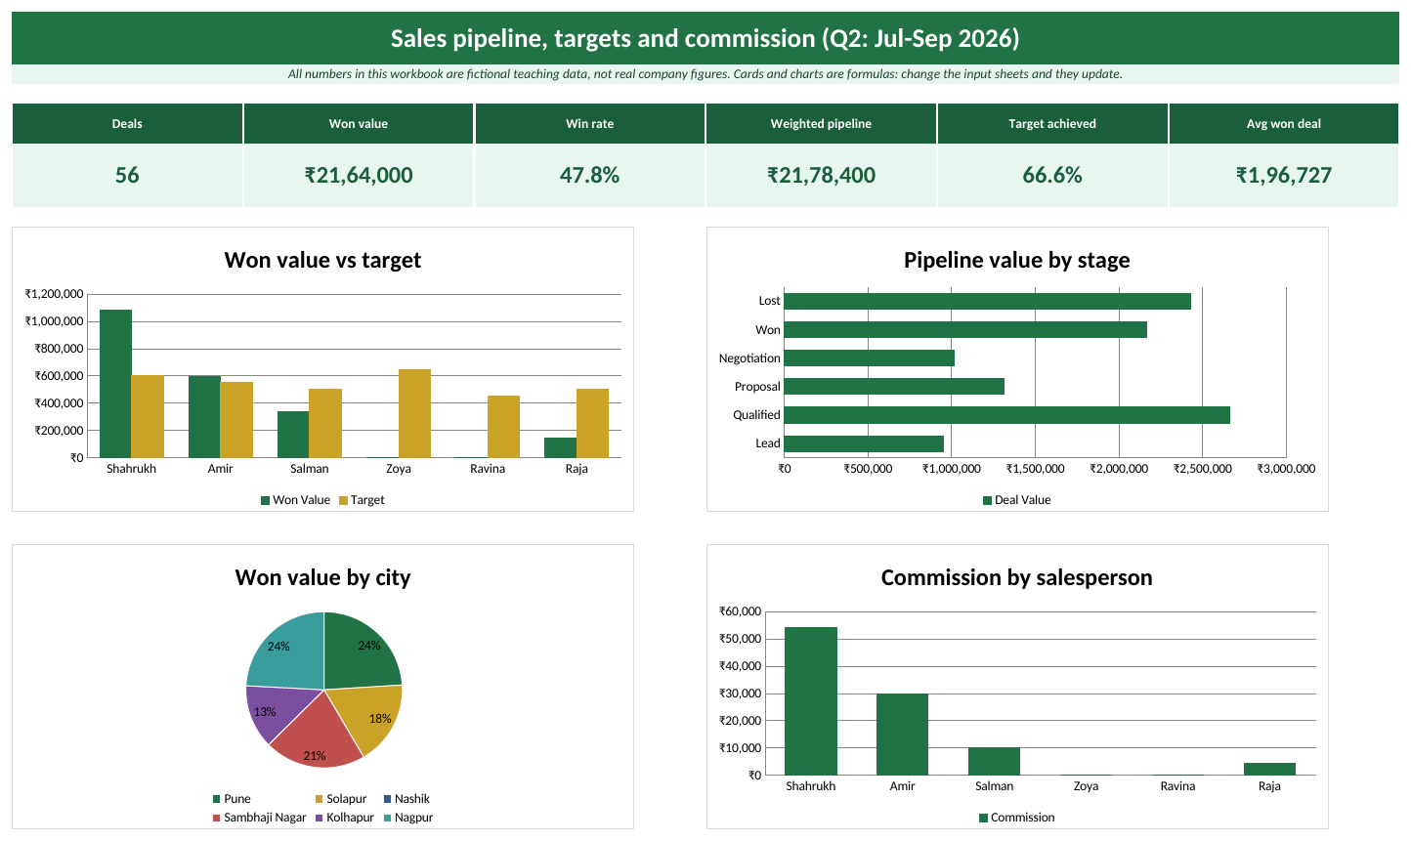Image resolution: width=1411 pixels, height=841 pixels.
Task: Click the Nashik legend swatch
Action: coord(387,799)
